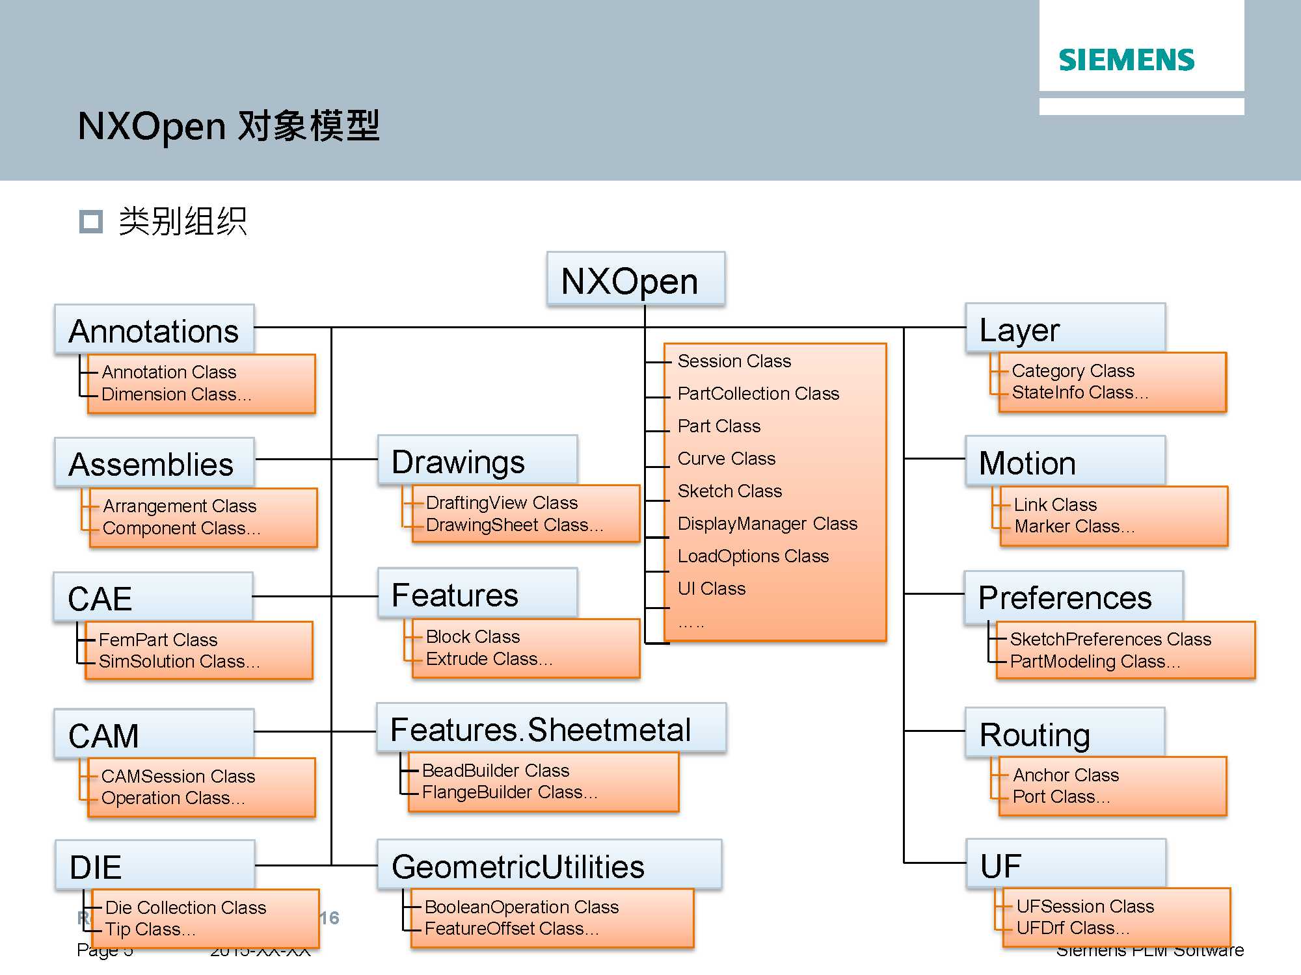Screen dimensions: 1301x975
Task: Click 'Part Class' text
Action: pos(719,426)
